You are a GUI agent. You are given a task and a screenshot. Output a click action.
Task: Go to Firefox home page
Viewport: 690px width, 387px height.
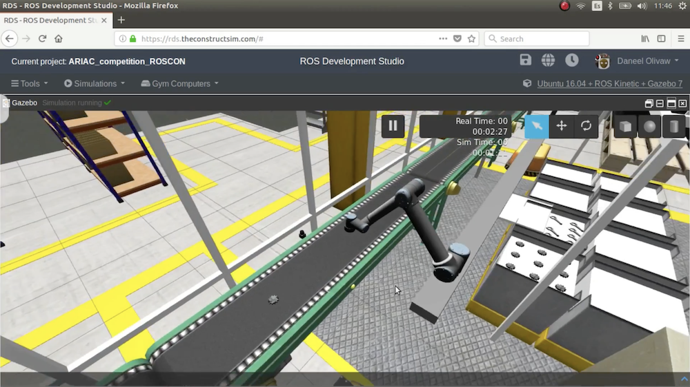(59, 39)
